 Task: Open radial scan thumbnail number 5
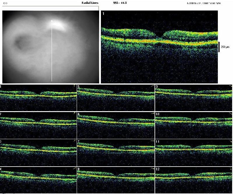click(x=116, y=98)
